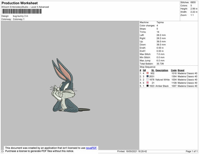This screenshot has width=199, height=154.
Task: Click the 'St.' column header
Action: (153, 70)
